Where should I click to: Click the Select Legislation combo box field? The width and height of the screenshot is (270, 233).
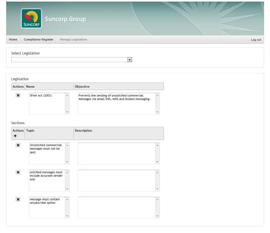(69, 60)
